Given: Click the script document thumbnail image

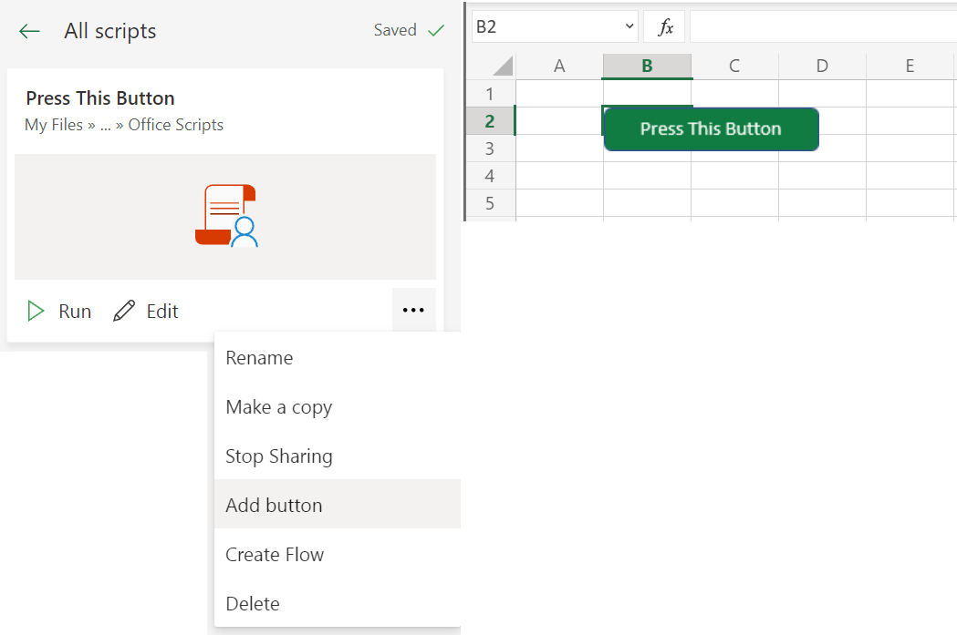Looking at the screenshot, I should click(x=226, y=216).
